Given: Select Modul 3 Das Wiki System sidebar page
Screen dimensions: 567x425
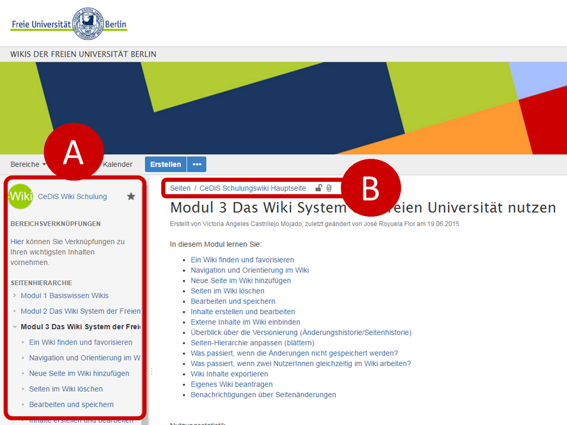Looking at the screenshot, I should (x=80, y=326).
